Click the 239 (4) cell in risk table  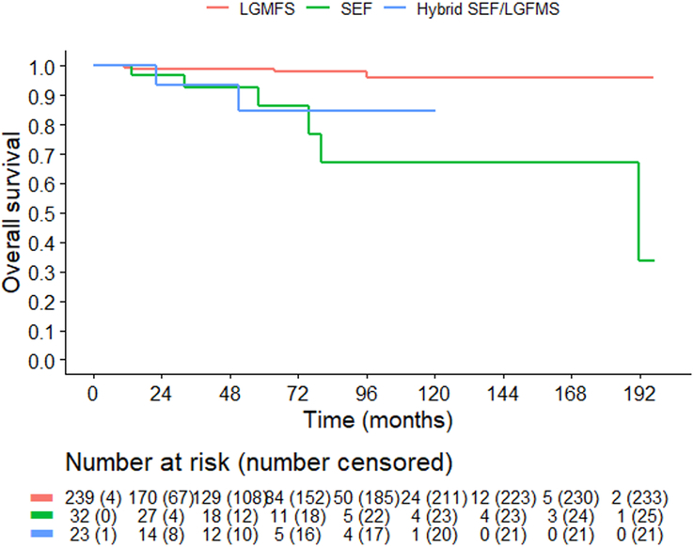coord(93,498)
